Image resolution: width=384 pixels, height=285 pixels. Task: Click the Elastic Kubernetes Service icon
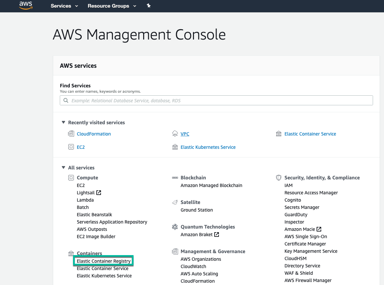point(175,147)
